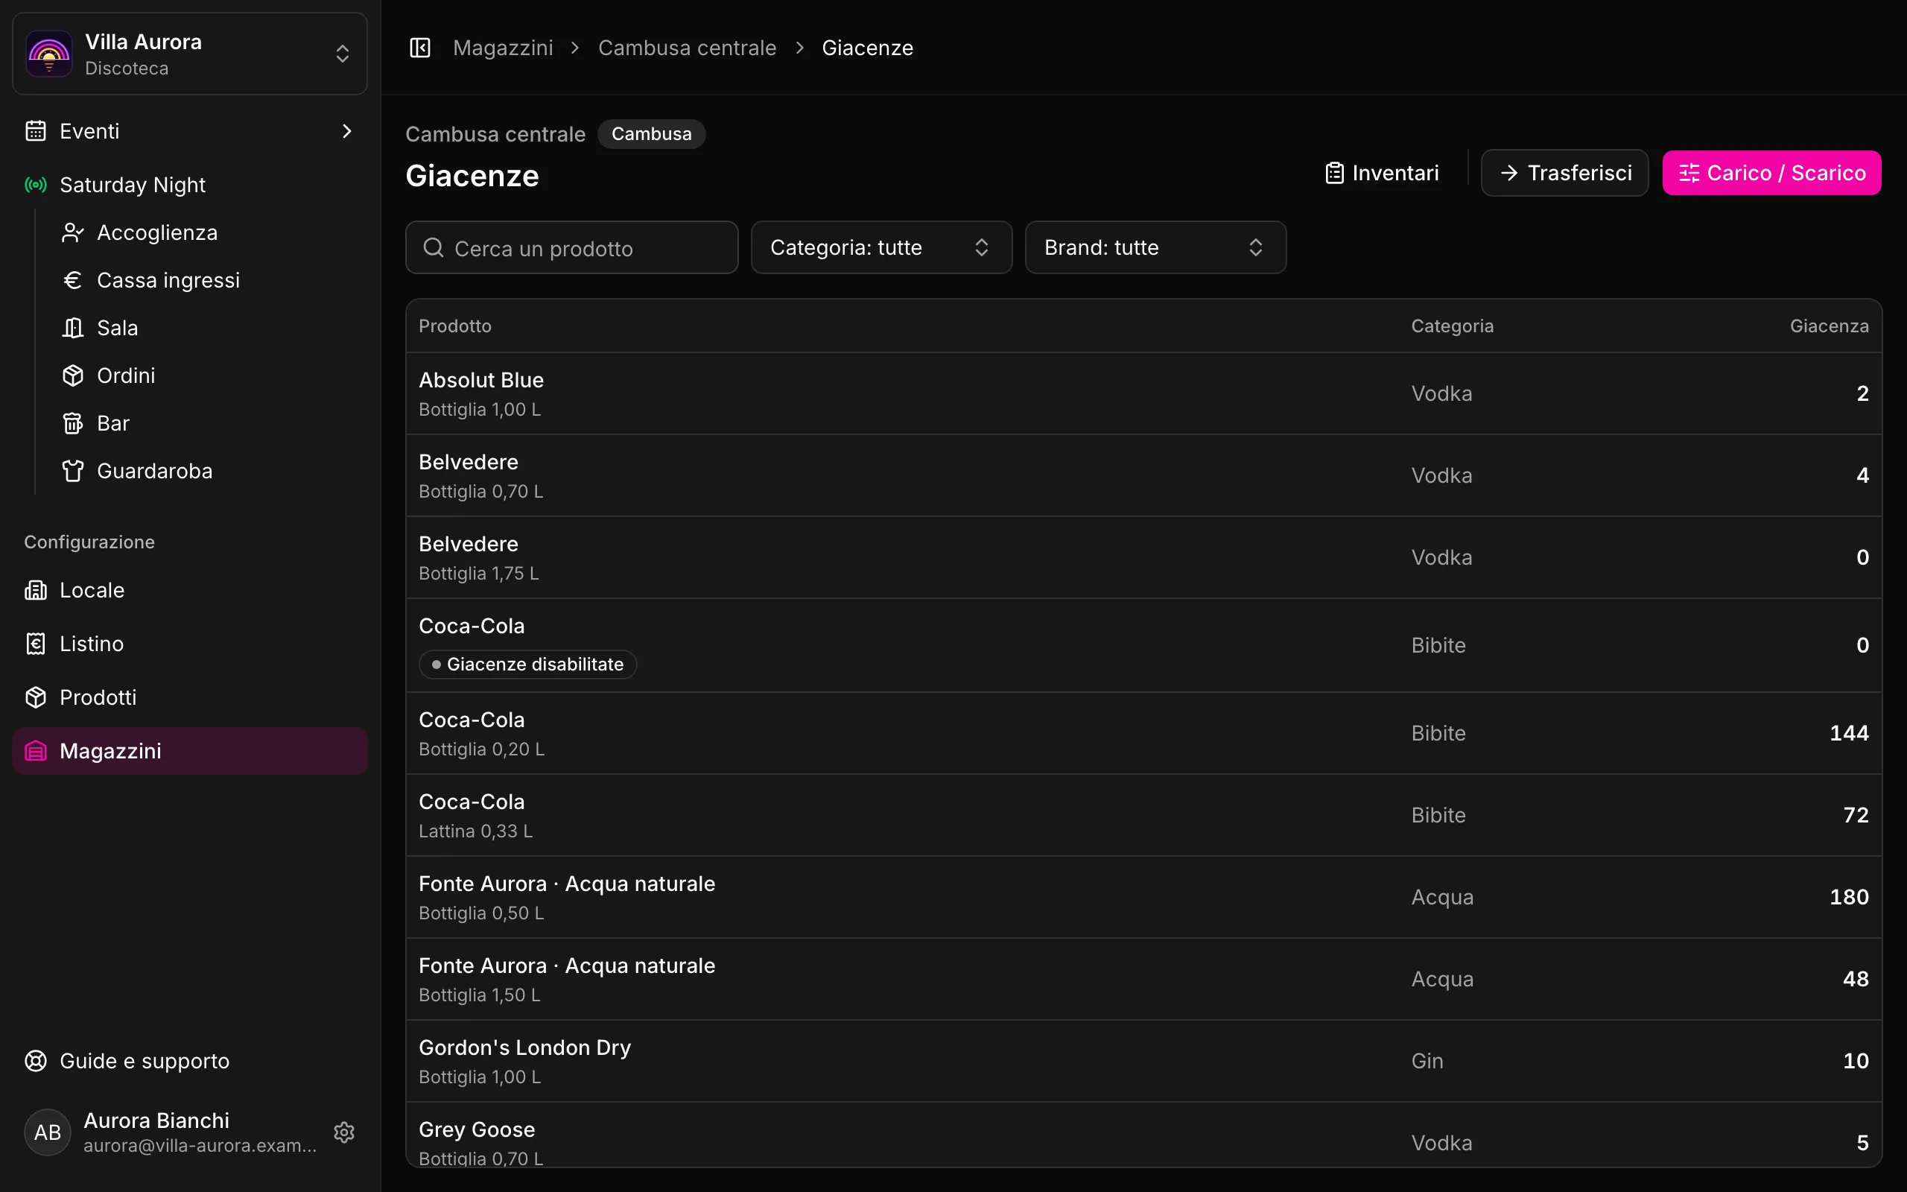This screenshot has height=1192, width=1907.
Task: Toggle the sidebar collapse icon
Action: (420, 48)
